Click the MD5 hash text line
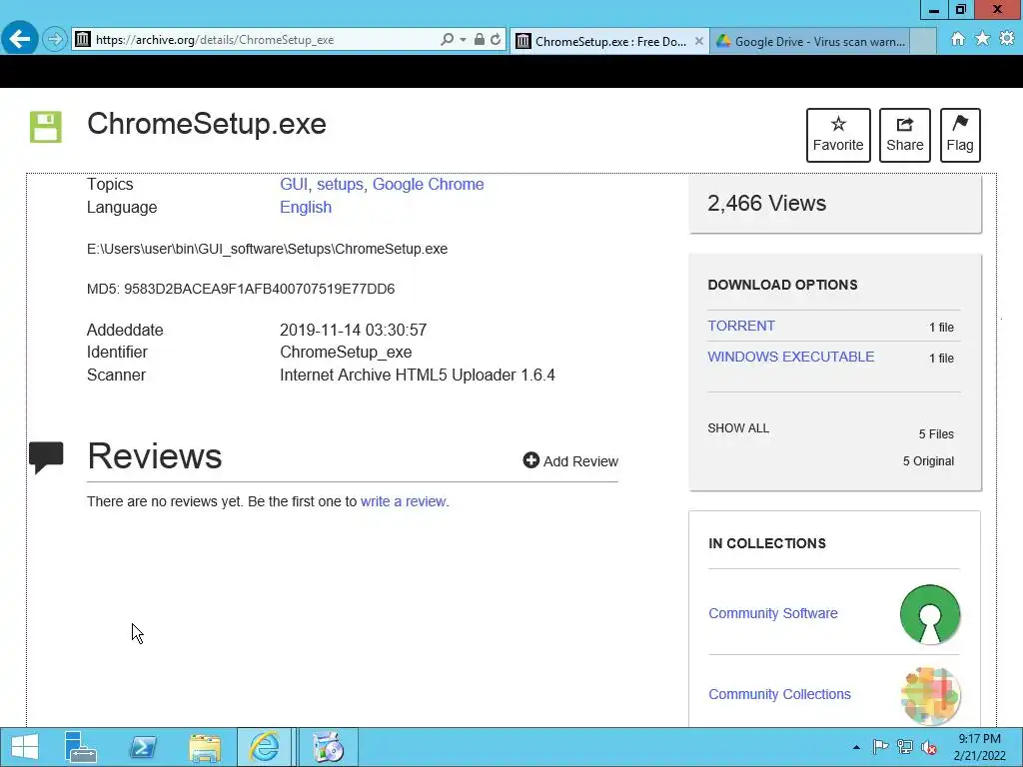 click(241, 289)
